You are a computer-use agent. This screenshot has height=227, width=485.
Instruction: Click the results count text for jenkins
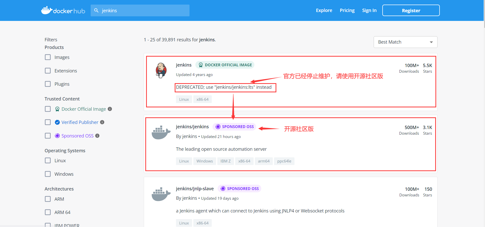coord(180,40)
